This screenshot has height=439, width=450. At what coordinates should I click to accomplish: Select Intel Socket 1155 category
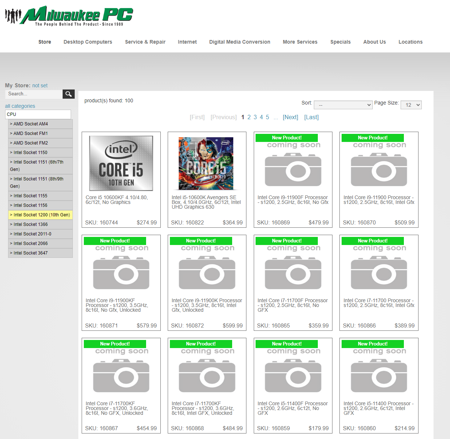tap(41, 196)
